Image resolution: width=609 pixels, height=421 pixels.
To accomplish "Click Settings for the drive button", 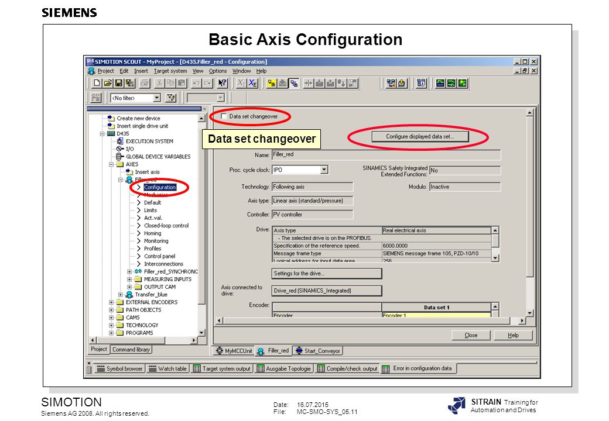I will click(x=327, y=274).
